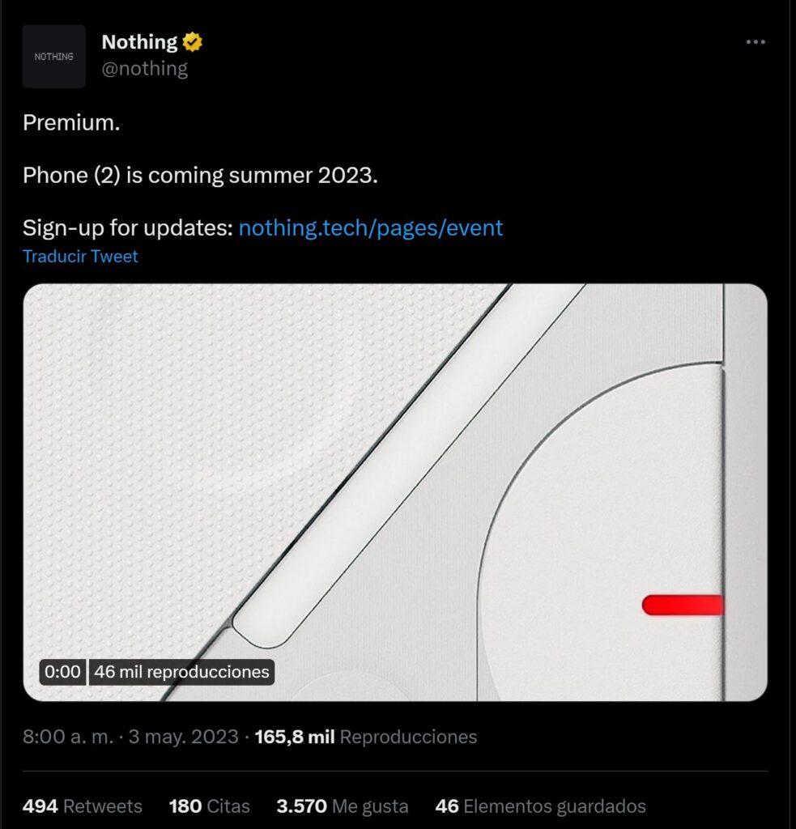This screenshot has height=829, width=796.
Task: Click the Nothing profile avatar
Action: (54, 57)
